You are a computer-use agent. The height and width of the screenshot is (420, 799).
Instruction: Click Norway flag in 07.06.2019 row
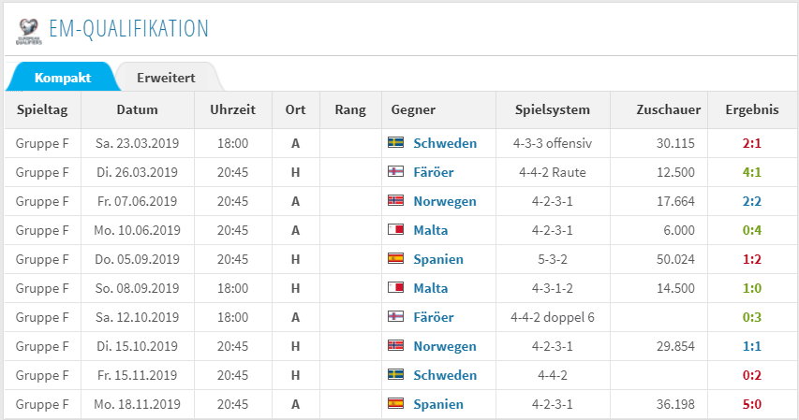coord(395,200)
